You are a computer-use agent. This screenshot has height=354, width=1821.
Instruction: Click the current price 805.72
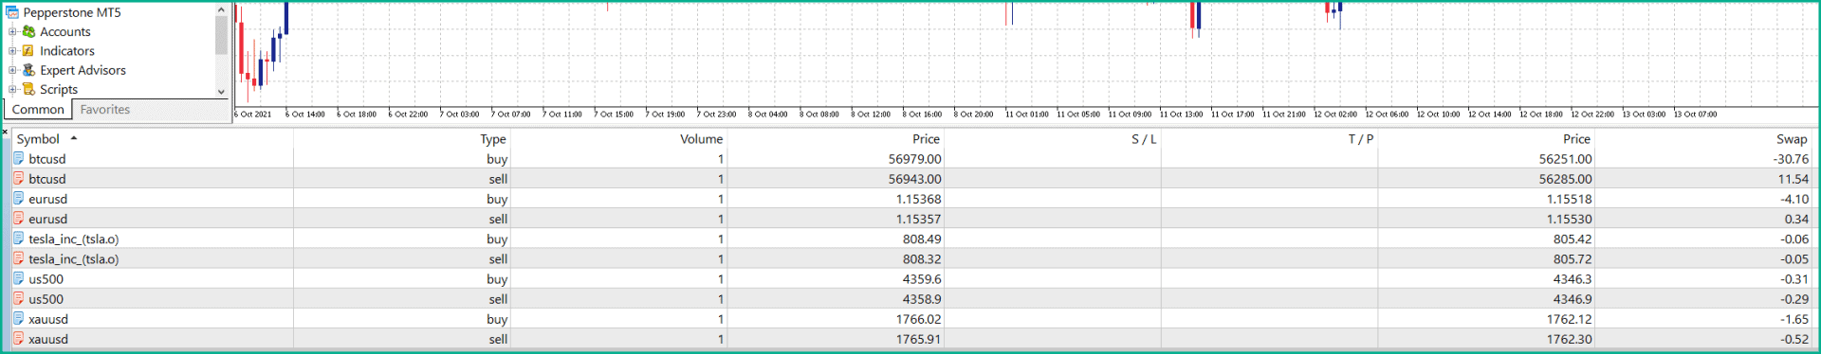pos(1573,258)
